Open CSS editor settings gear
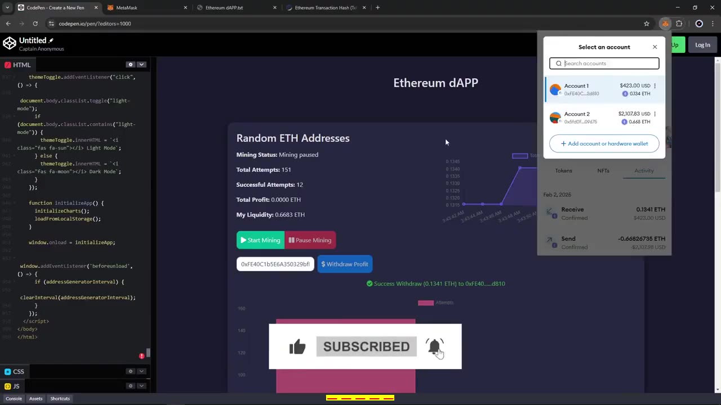This screenshot has width=721, height=405. [x=130, y=371]
